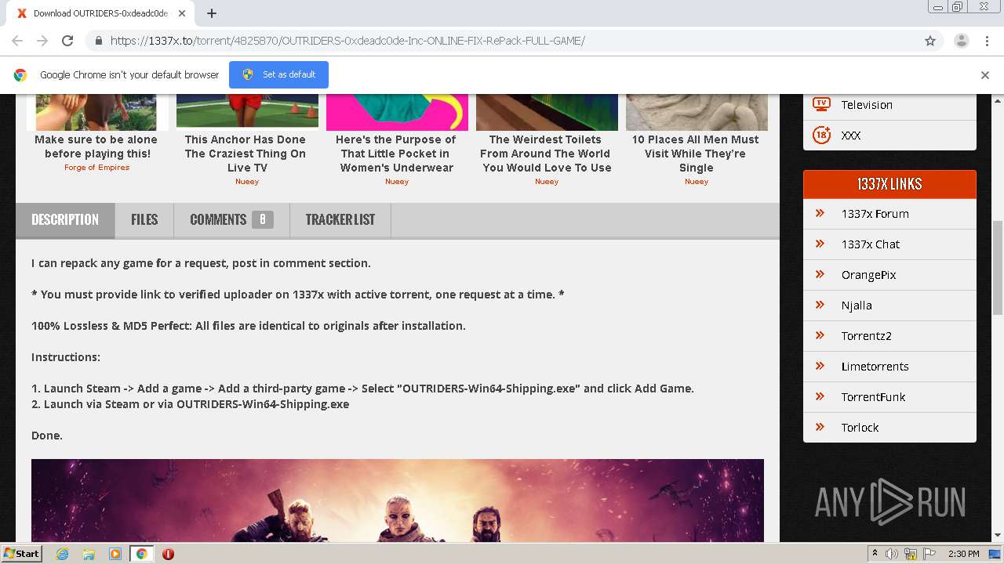Click the OUTRIDERS game banner image

[397, 500]
